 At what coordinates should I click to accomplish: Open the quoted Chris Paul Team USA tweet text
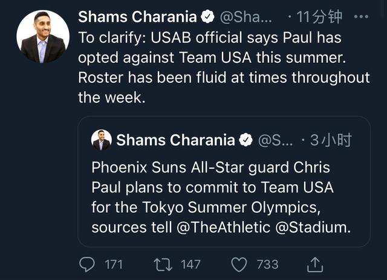click(212, 197)
